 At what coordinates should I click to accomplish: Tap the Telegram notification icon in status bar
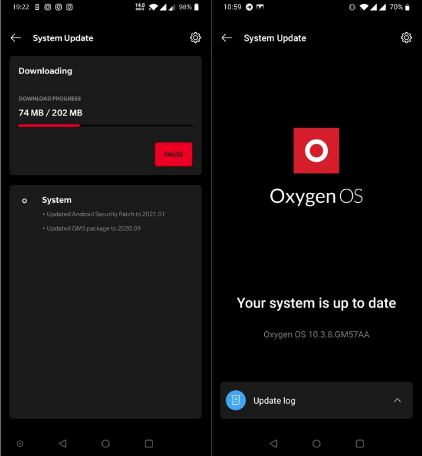coord(249,7)
